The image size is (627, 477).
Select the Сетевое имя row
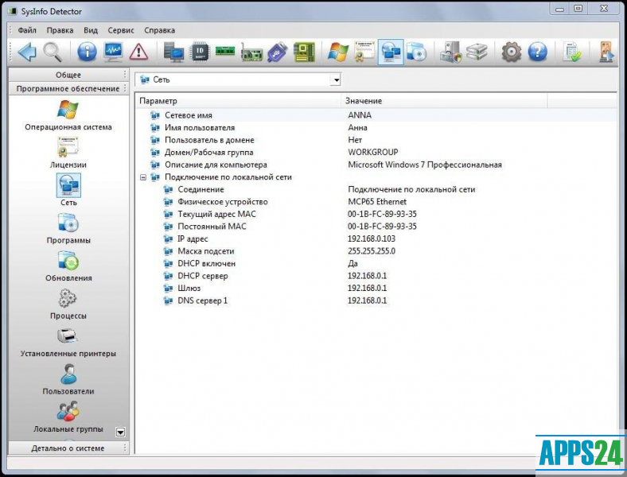tap(376, 115)
